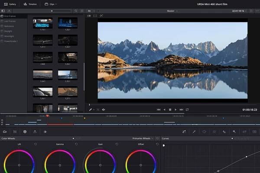Viewport: 260px width, 173px height.
Task: Toggle the Gallery panel
Action: click(10, 4)
